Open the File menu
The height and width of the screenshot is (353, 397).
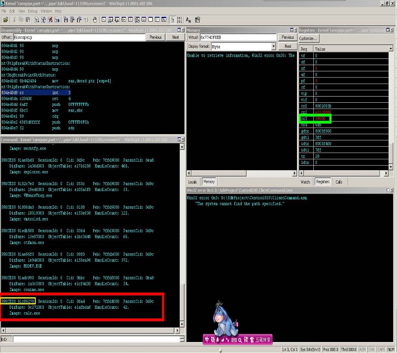click(4, 11)
